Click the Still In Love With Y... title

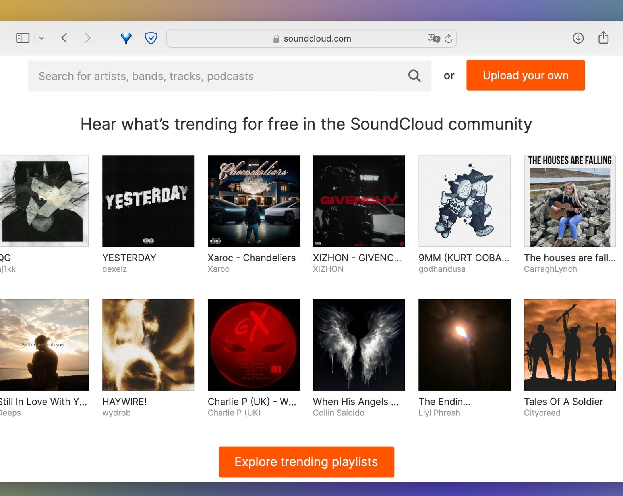tap(43, 402)
